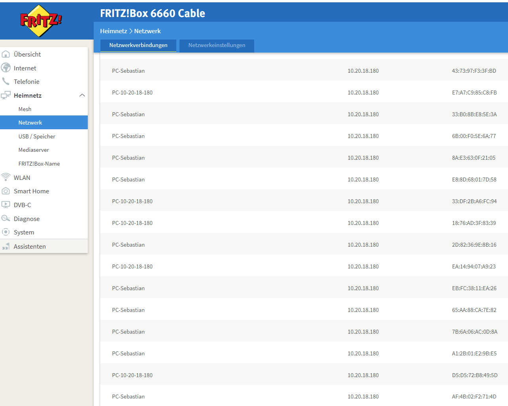508x406 pixels.
Task: Switch to the Netzwerkeinstellungen tab
Action: [x=217, y=45]
